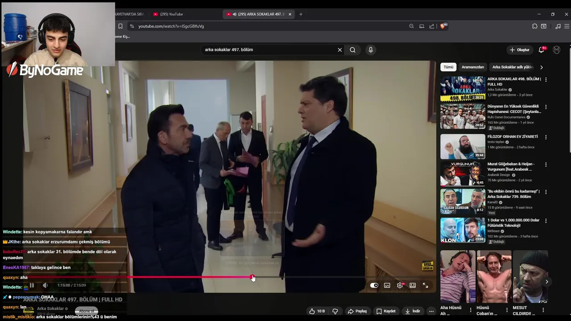Open Murat Göğebakan Vurgunum video title
Screen dimensions: 571x321
511,167
